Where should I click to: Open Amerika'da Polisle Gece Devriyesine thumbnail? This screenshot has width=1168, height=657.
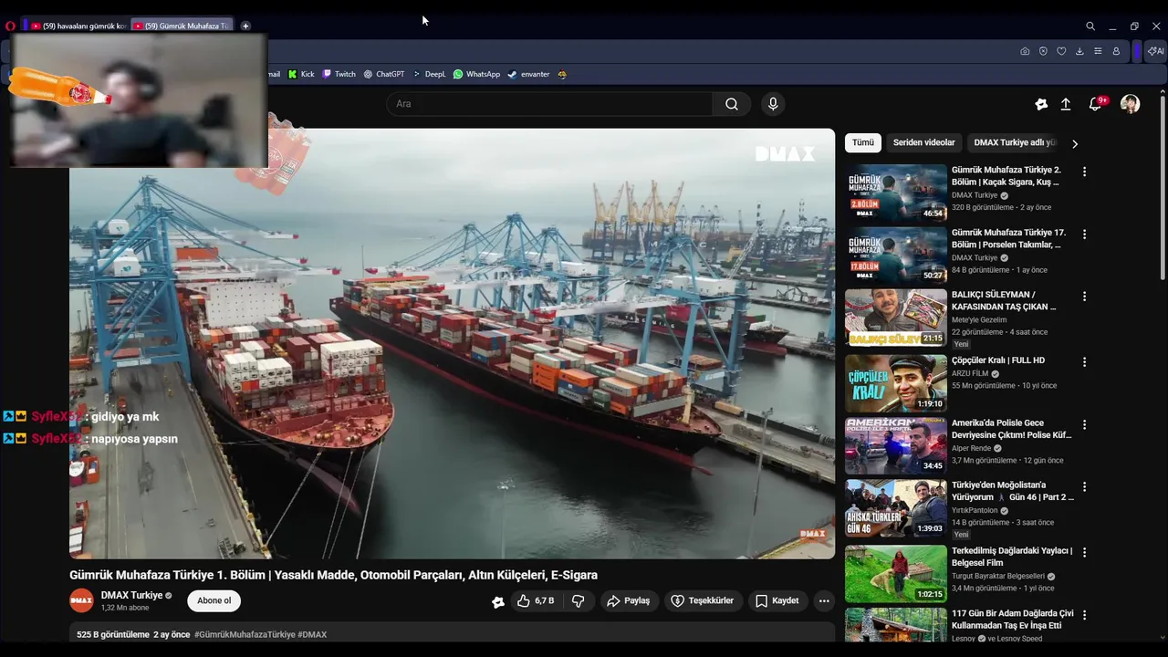(896, 446)
